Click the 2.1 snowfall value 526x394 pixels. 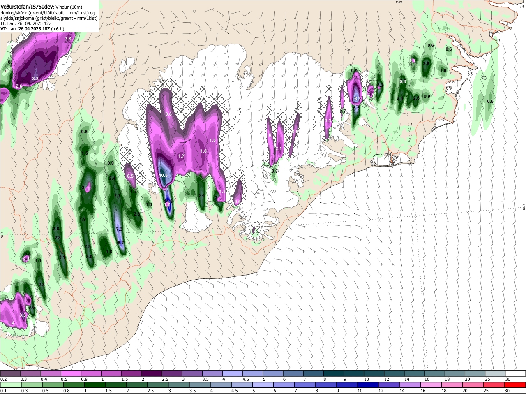click(279, 149)
